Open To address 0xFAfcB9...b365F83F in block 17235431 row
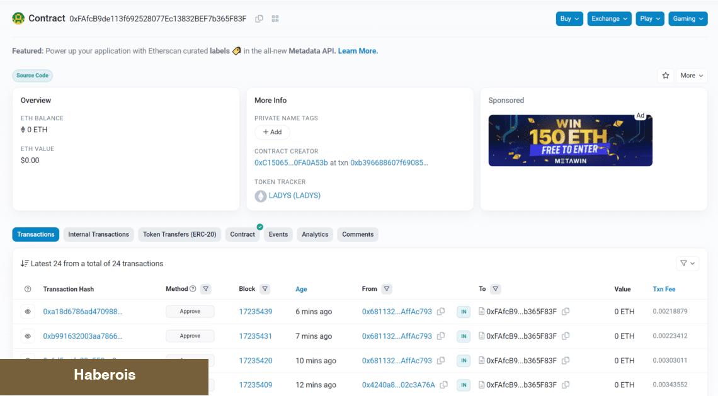Image resolution: width=718 pixels, height=396 pixels. 521,336
